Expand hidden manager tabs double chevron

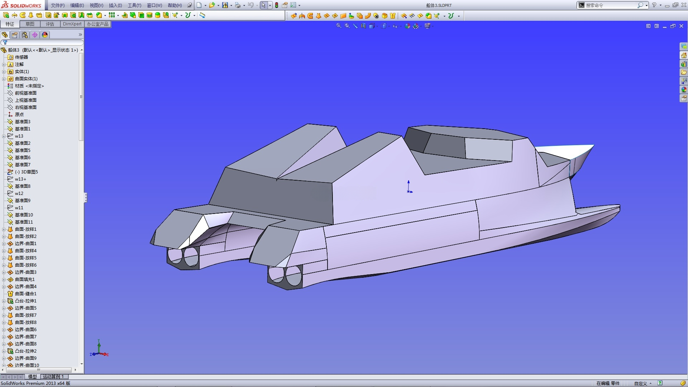click(80, 35)
